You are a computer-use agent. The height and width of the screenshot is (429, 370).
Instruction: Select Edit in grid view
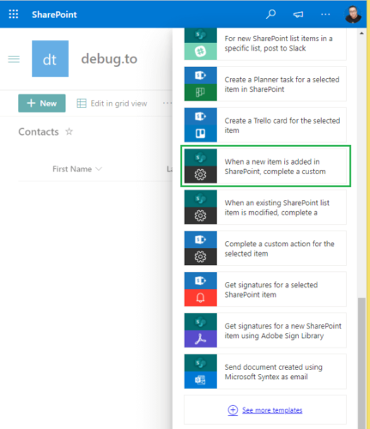point(112,103)
